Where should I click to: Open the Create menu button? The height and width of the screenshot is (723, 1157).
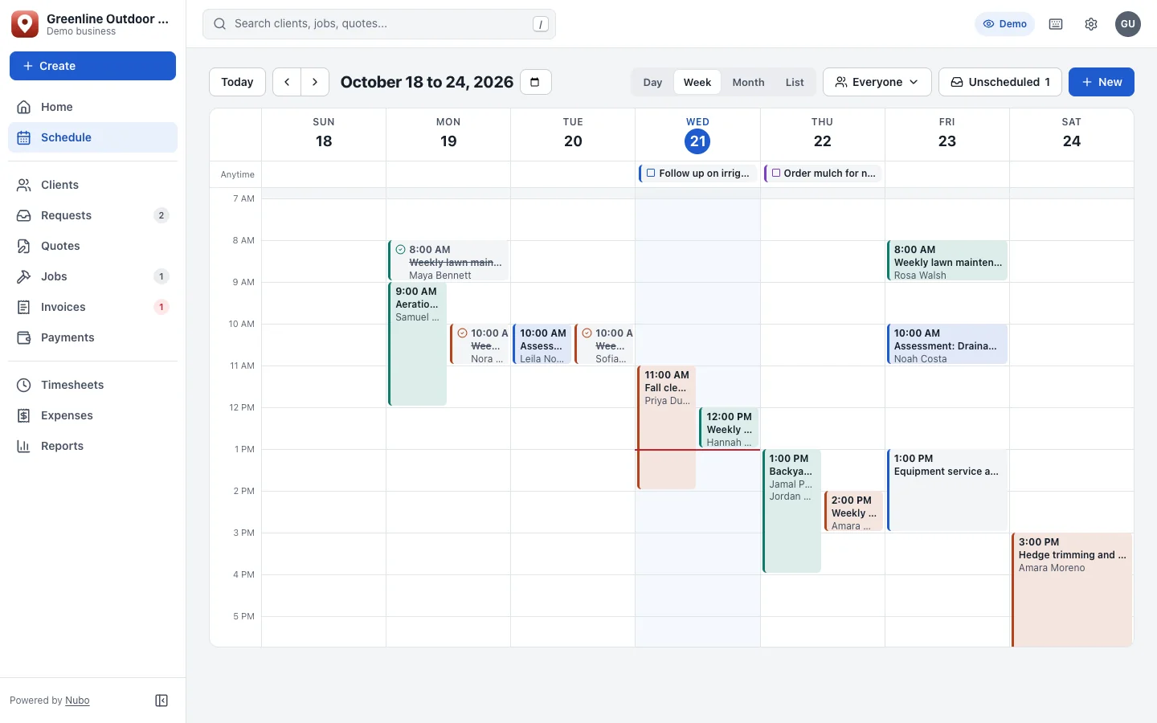pyautogui.click(x=92, y=66)
